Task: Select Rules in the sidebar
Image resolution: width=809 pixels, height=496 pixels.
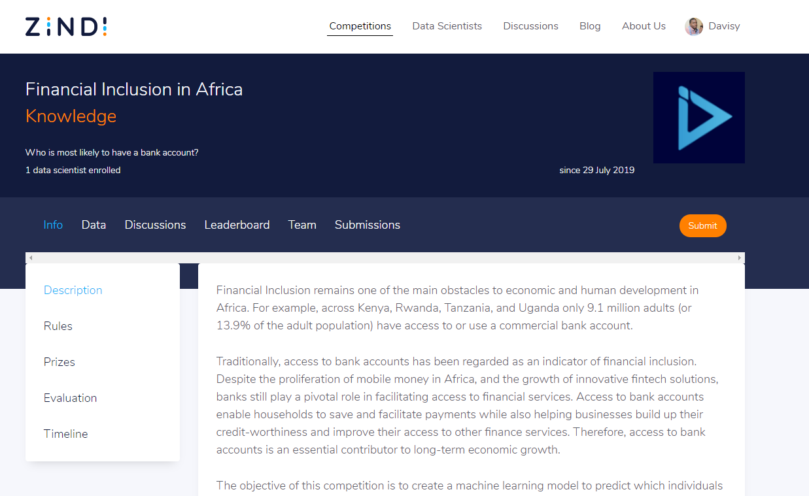Action: coord(58,326)
